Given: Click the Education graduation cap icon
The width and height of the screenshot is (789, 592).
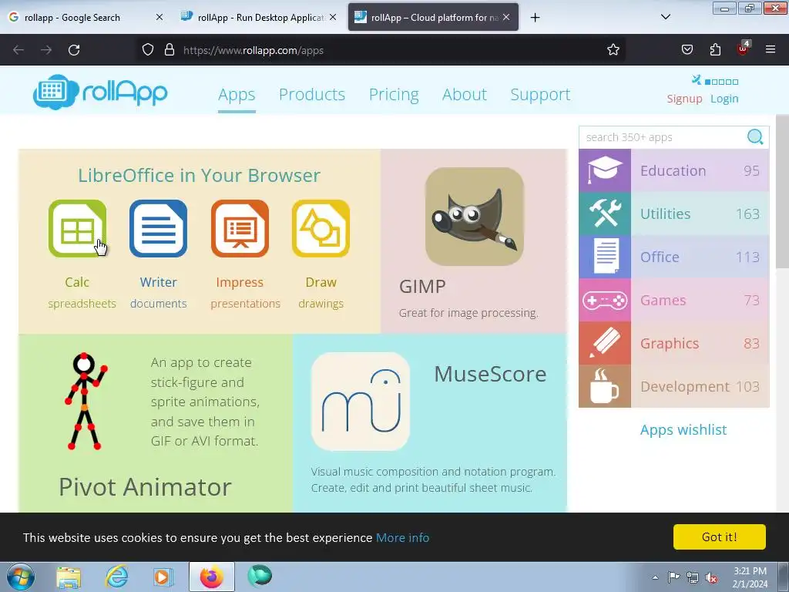Looking at the screenshot, I should [x=604, y=170].
